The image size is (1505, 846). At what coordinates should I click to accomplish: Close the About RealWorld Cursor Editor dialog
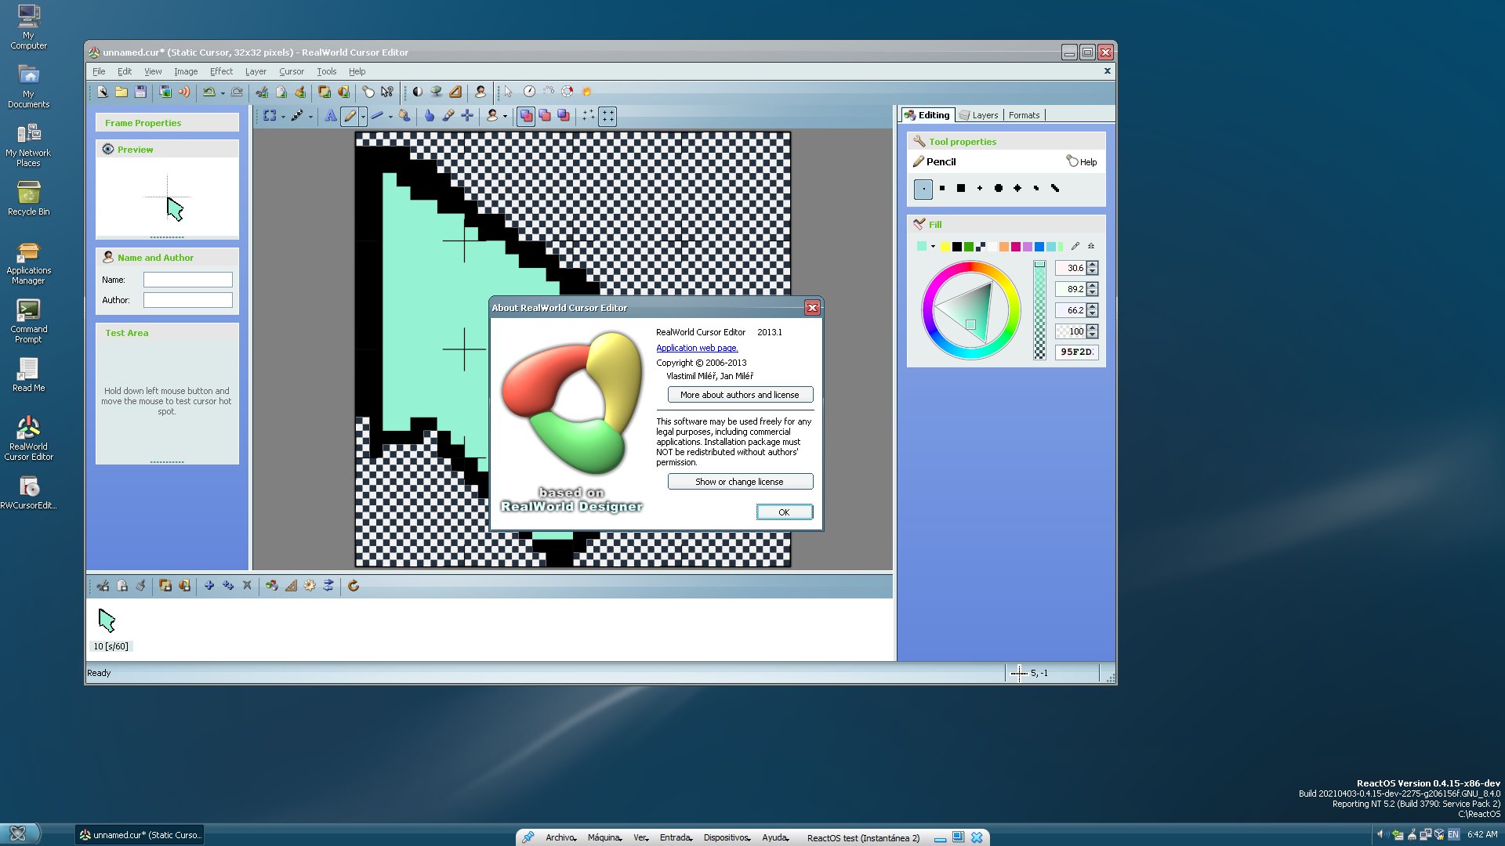coord(812,308)
